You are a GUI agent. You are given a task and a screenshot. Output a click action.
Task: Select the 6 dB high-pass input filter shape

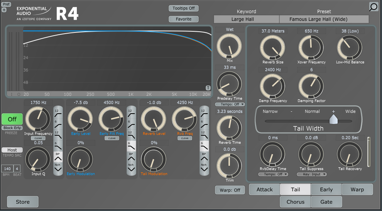(58, 124)
